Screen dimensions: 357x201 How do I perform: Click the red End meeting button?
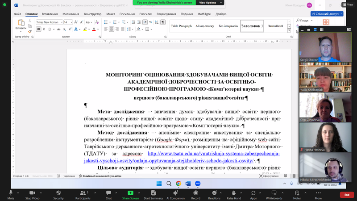pyautogui.click(x=347, y=195)
